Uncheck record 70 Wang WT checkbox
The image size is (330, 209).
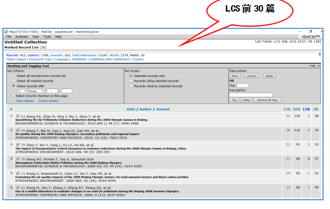tap(18, 159)
